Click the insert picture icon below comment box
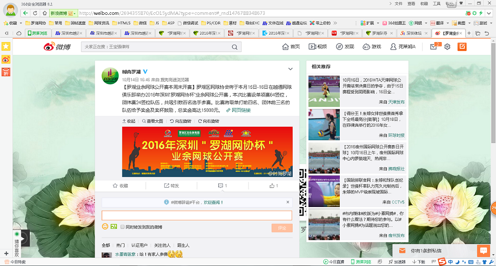The width and height of the screenshot is (496, 266). 114,227
